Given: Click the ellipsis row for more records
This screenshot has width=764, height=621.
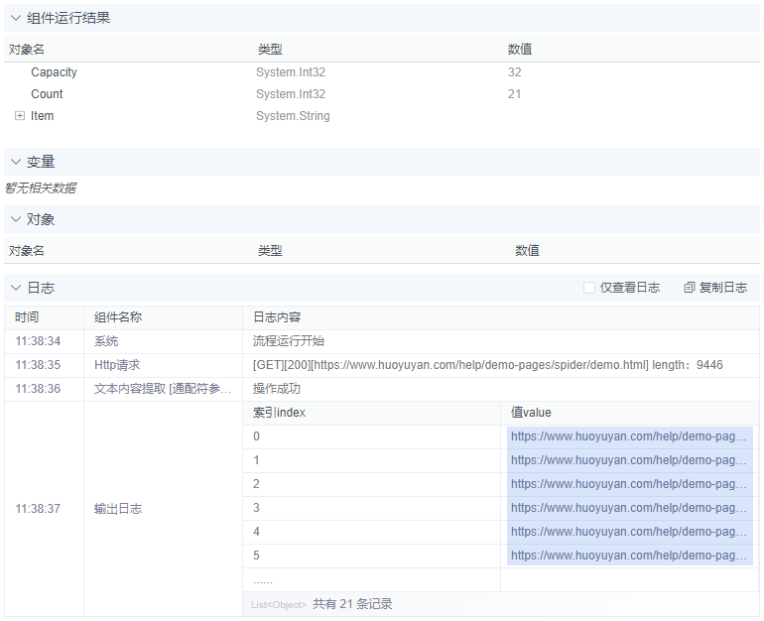Looking at the screenshot, I should point(263,580).
